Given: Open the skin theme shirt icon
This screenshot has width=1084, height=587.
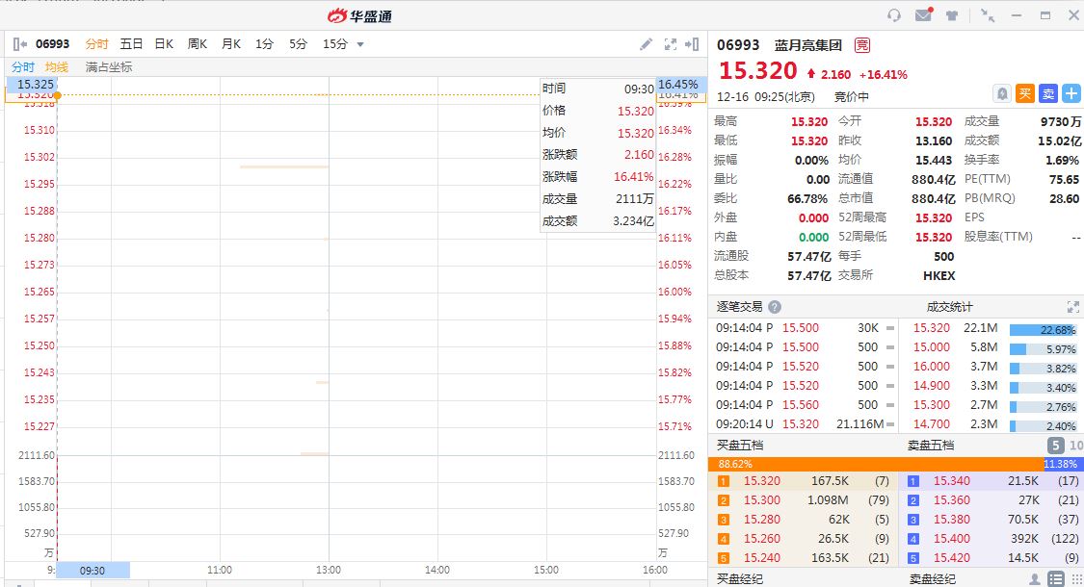Looking at the screenshot, I should pos(953,15).
